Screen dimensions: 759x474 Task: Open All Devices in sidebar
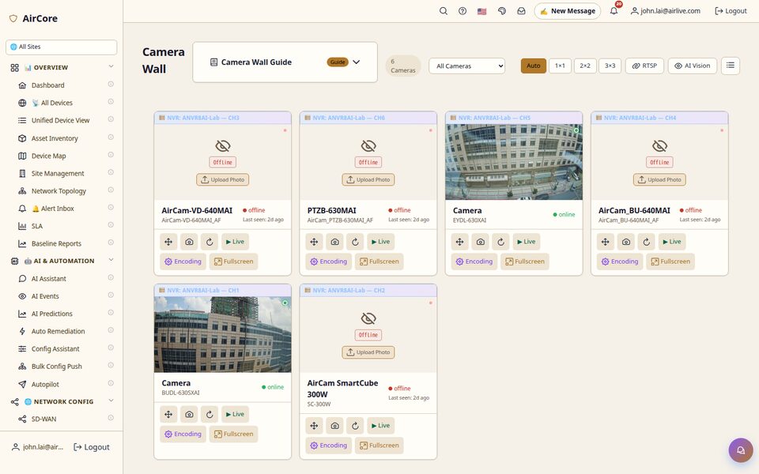coord(52,103)
